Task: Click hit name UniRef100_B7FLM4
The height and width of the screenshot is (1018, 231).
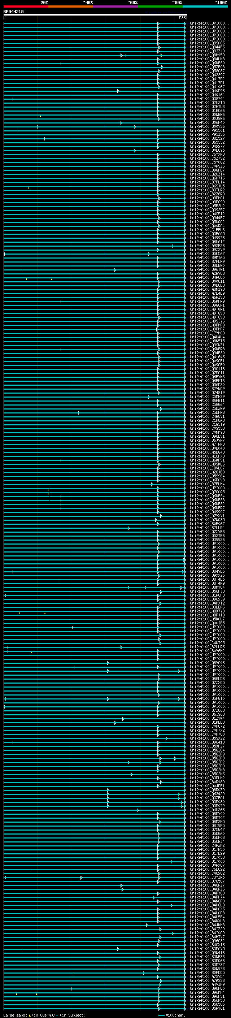Action: click(207, 484)
